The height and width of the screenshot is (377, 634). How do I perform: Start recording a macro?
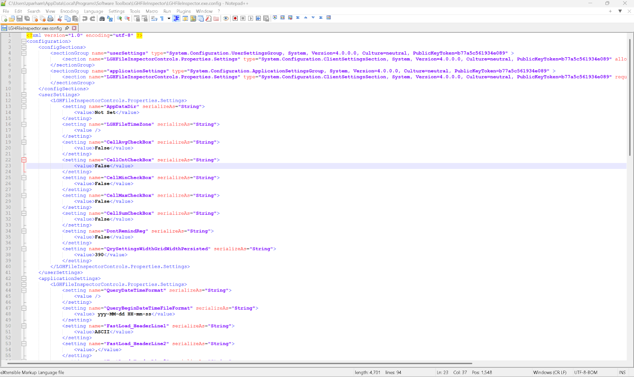(x=235, y=18)
